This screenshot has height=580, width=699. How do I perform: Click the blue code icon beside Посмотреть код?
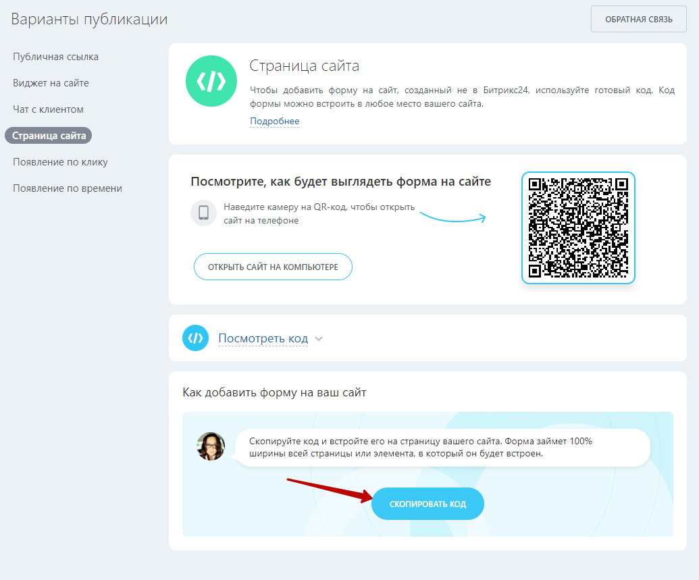click(x=195, y=338)
